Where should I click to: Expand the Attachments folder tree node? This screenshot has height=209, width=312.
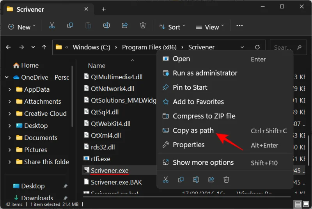click(9, 102)
